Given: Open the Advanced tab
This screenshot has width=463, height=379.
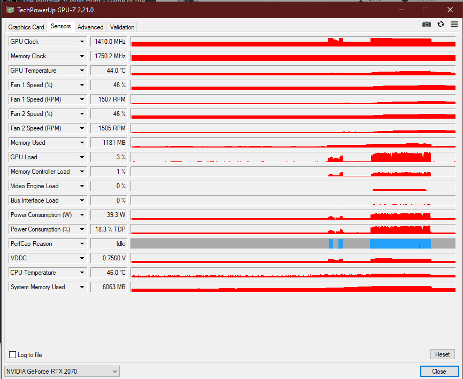Looking at the screenshot, I should (x=90, y=27).
